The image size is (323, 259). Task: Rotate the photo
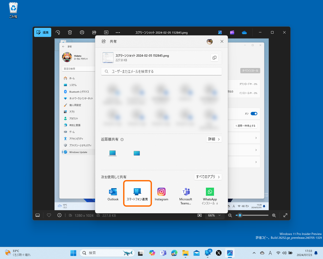(x=58, y=32)
